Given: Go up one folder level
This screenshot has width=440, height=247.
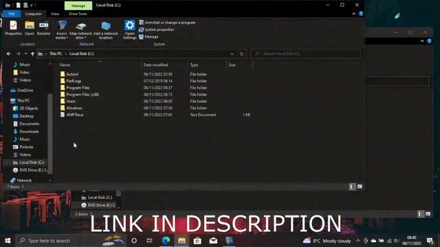Looking at the screenshot, I should click(33, 54).
